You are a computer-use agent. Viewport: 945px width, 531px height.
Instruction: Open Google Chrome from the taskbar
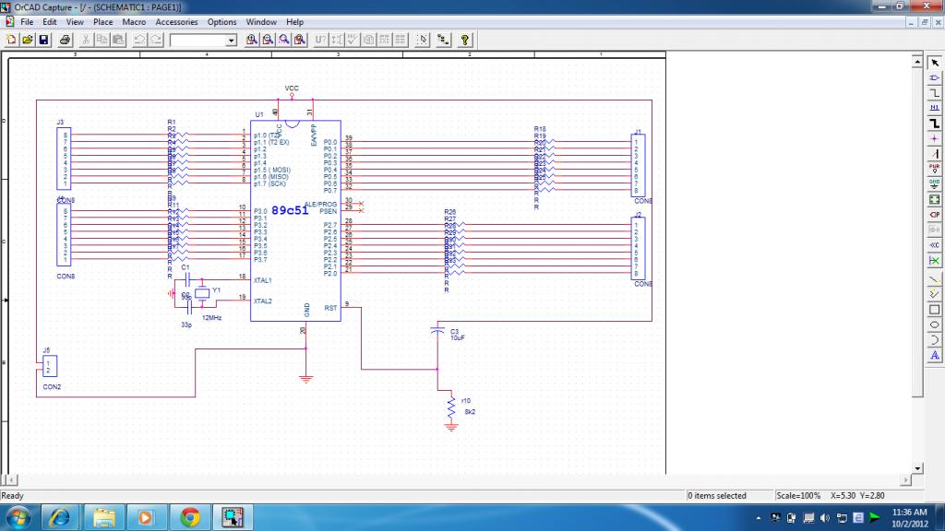click(x=190, y=516)
